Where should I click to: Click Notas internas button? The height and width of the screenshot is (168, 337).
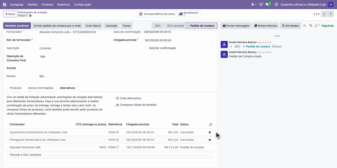(266, 26)
